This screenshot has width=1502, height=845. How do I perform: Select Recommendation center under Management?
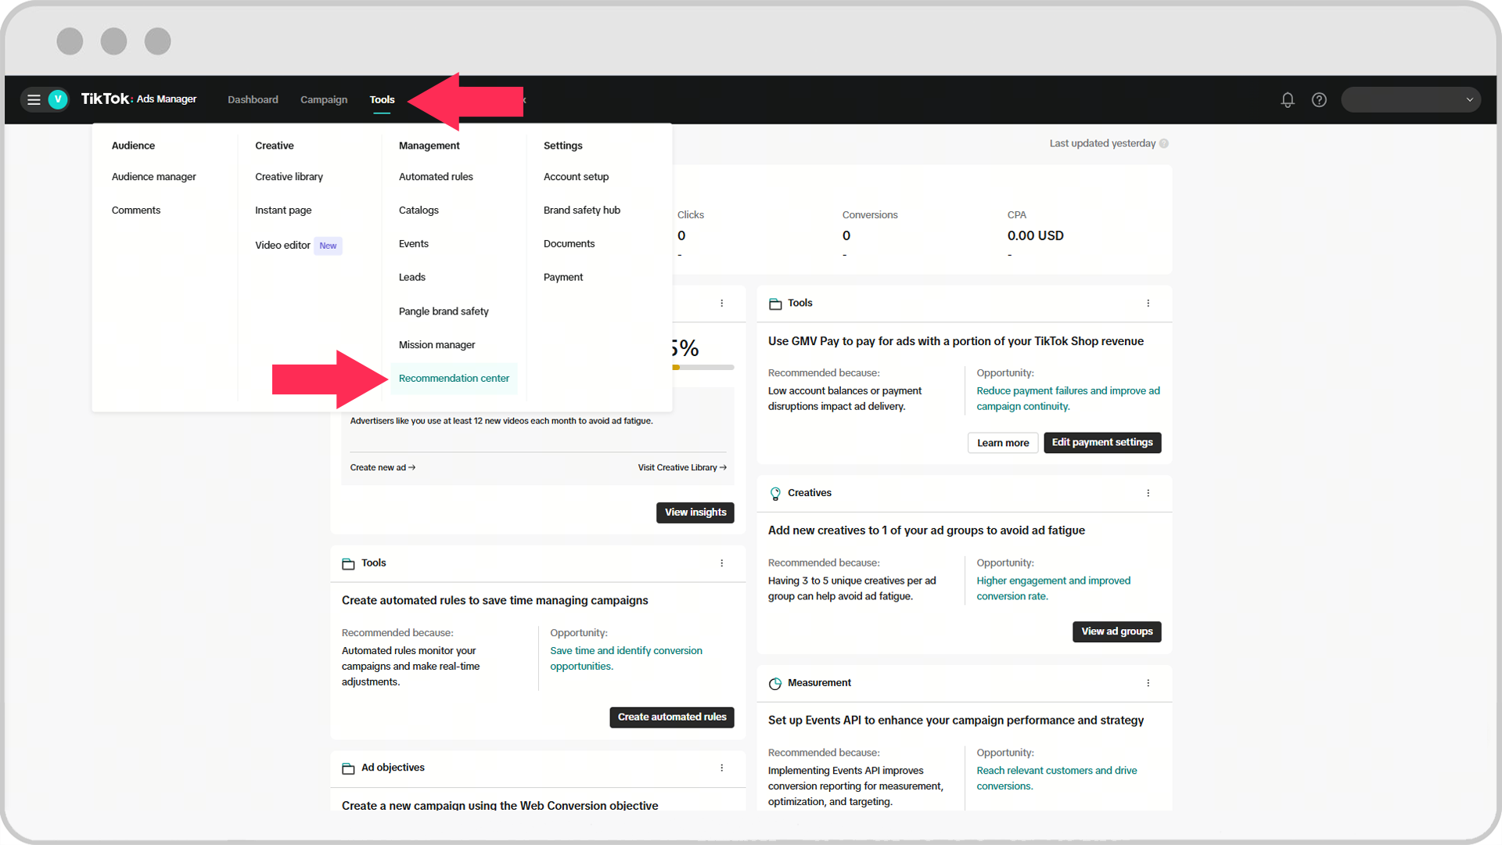454,378
